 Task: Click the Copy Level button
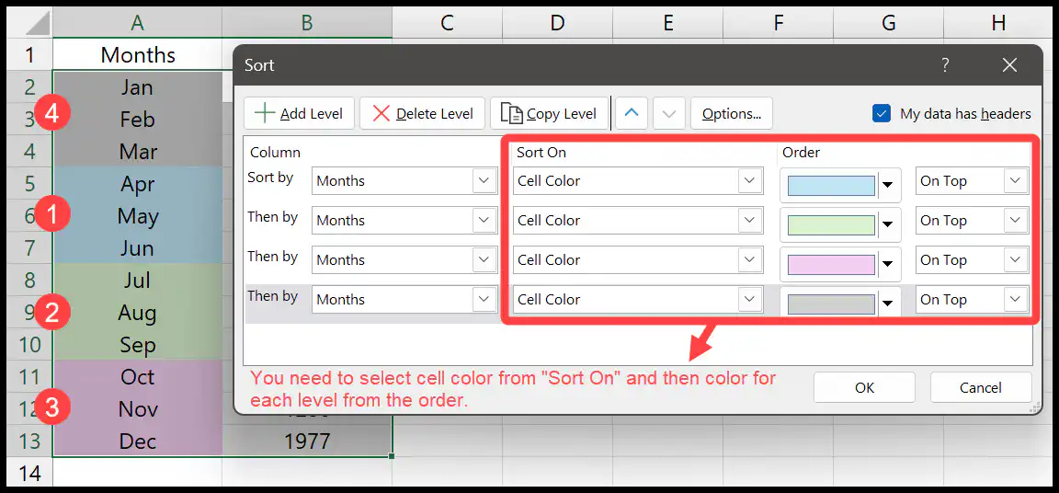click(x=549, y=113)
